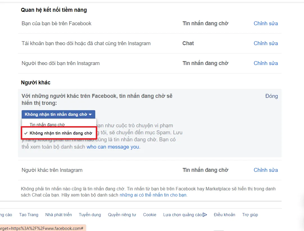Open the Tuyển dụng footer link

[x=90, y=214]
